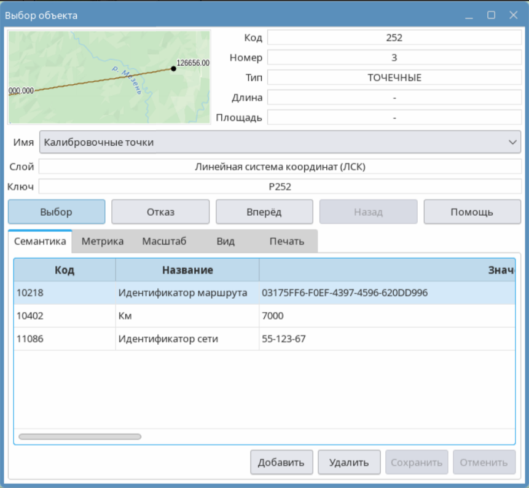The height and width of the screenshot is (488, 529).
Task: Click the Добавить button
Action: pyautogui.click(x=281, y=462)
